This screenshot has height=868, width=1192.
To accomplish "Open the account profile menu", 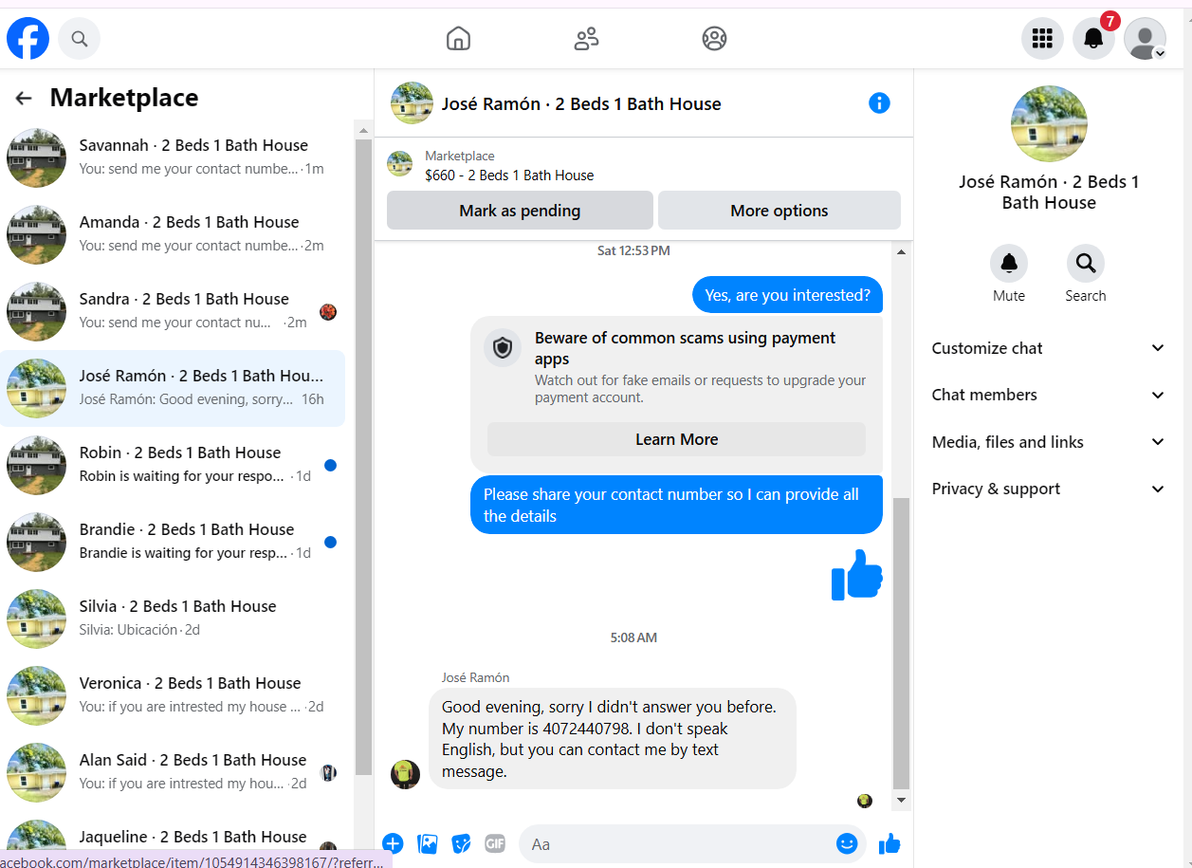I will pyautogui.click(x=1145, y=39).
